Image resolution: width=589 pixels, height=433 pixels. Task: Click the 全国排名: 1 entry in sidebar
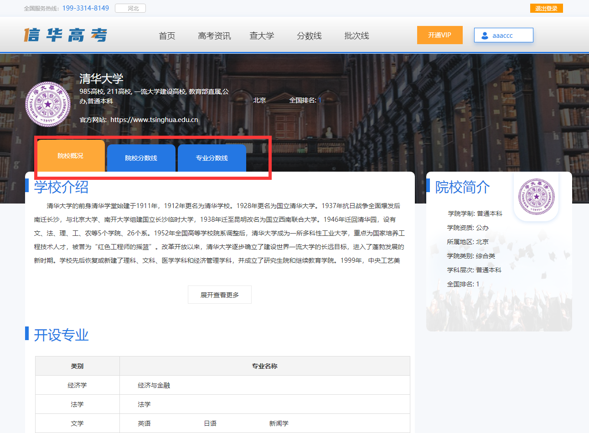pyautogui.click(x=463, y=284)
